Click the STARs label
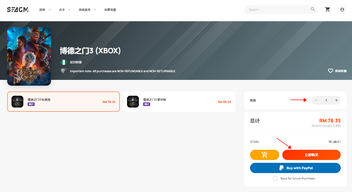 [255, 142]
